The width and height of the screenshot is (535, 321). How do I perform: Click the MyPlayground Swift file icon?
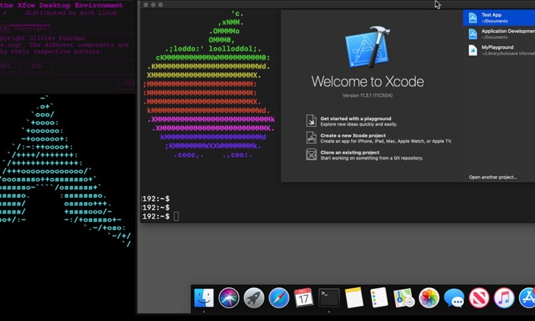tap(472, 50)
